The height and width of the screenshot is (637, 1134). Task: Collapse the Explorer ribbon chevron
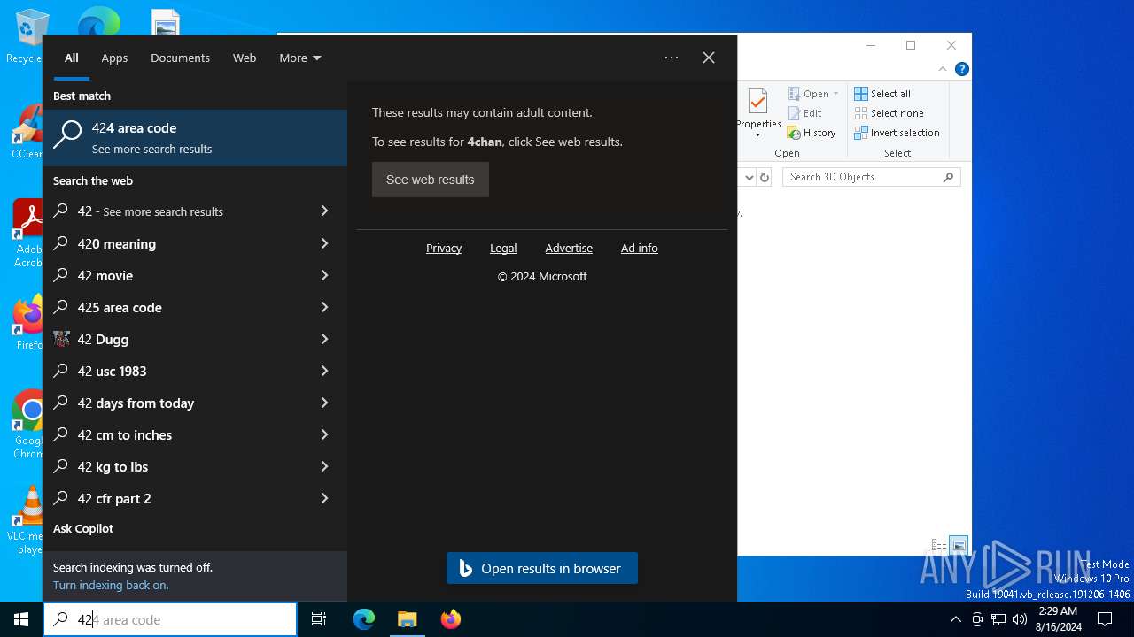(x=943, y=69)
